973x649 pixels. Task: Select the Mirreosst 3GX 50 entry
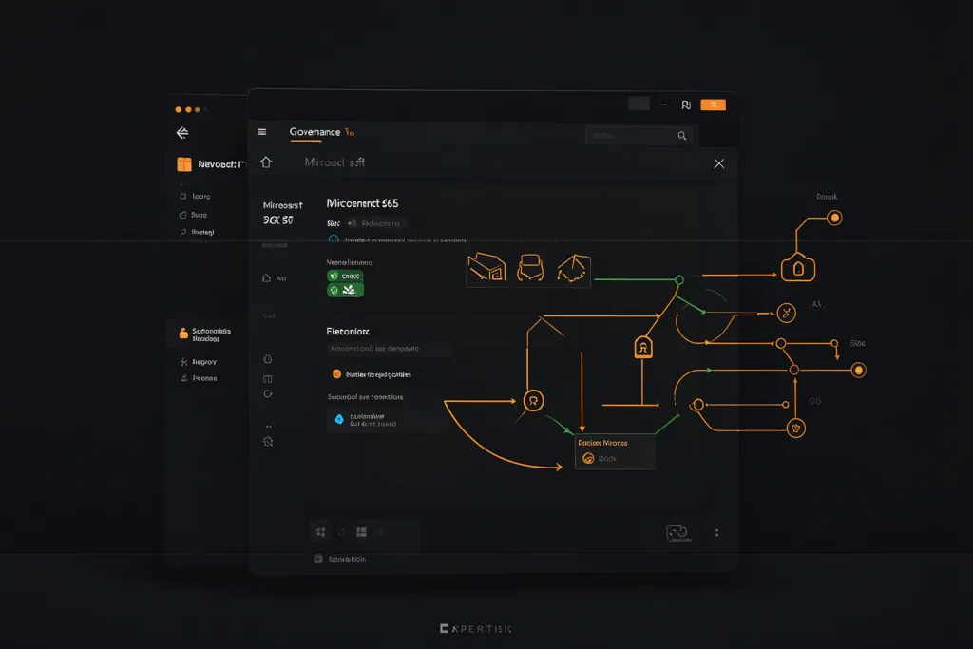coord(282,213)
